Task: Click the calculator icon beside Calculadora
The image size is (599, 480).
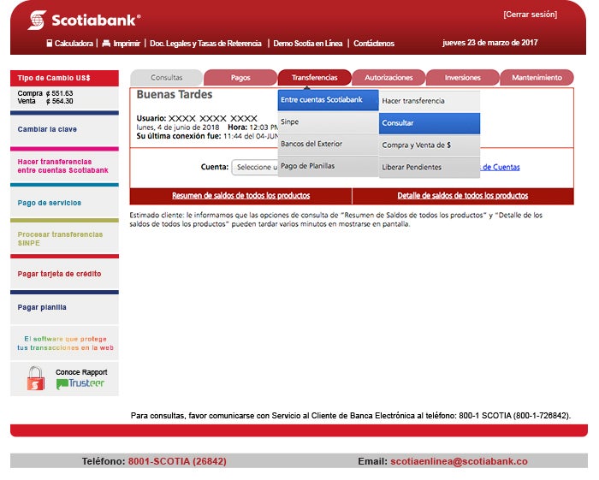Action: [50, 43]
